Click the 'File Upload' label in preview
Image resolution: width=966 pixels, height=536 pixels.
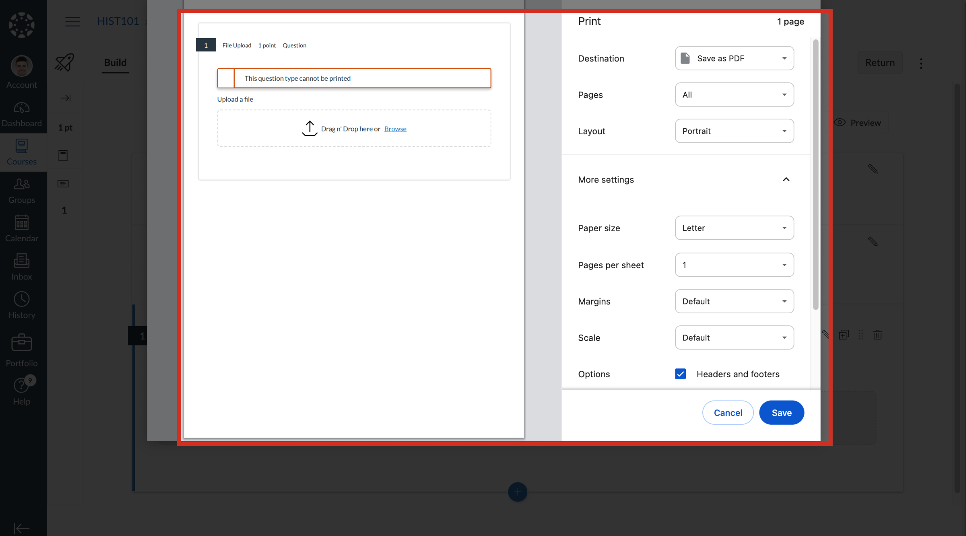point(237,45)
